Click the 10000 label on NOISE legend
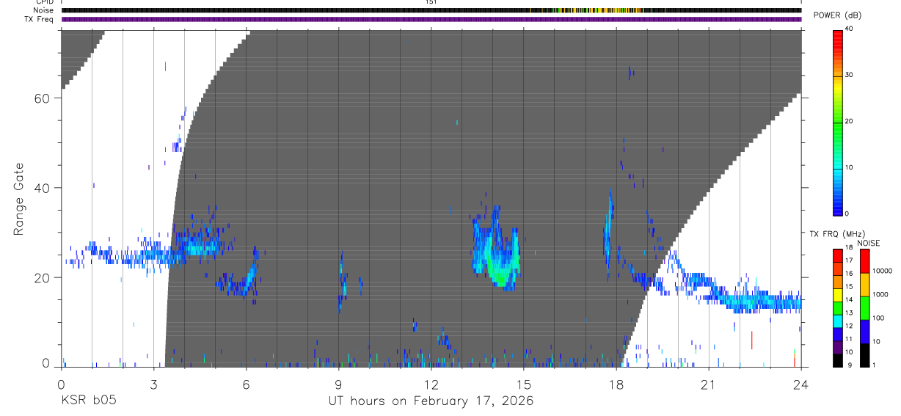901x416 pixels. coord(882,271)
